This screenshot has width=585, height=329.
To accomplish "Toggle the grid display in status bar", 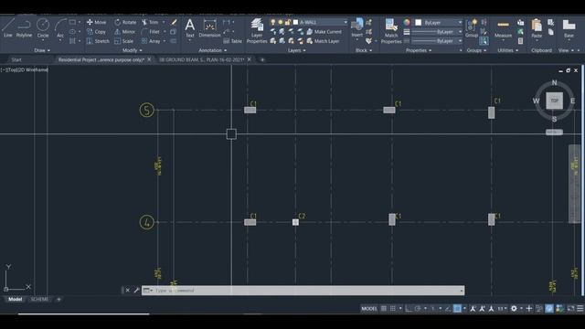I will (x=384, y=309).
